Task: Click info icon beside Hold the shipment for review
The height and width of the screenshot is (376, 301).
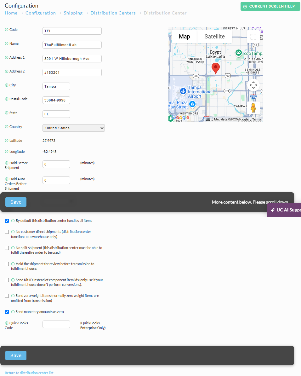Action: point(13,264)
